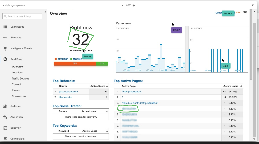Click the Top Active Pages heading
Screen dimensions: 259x144
tap(128, 81)
